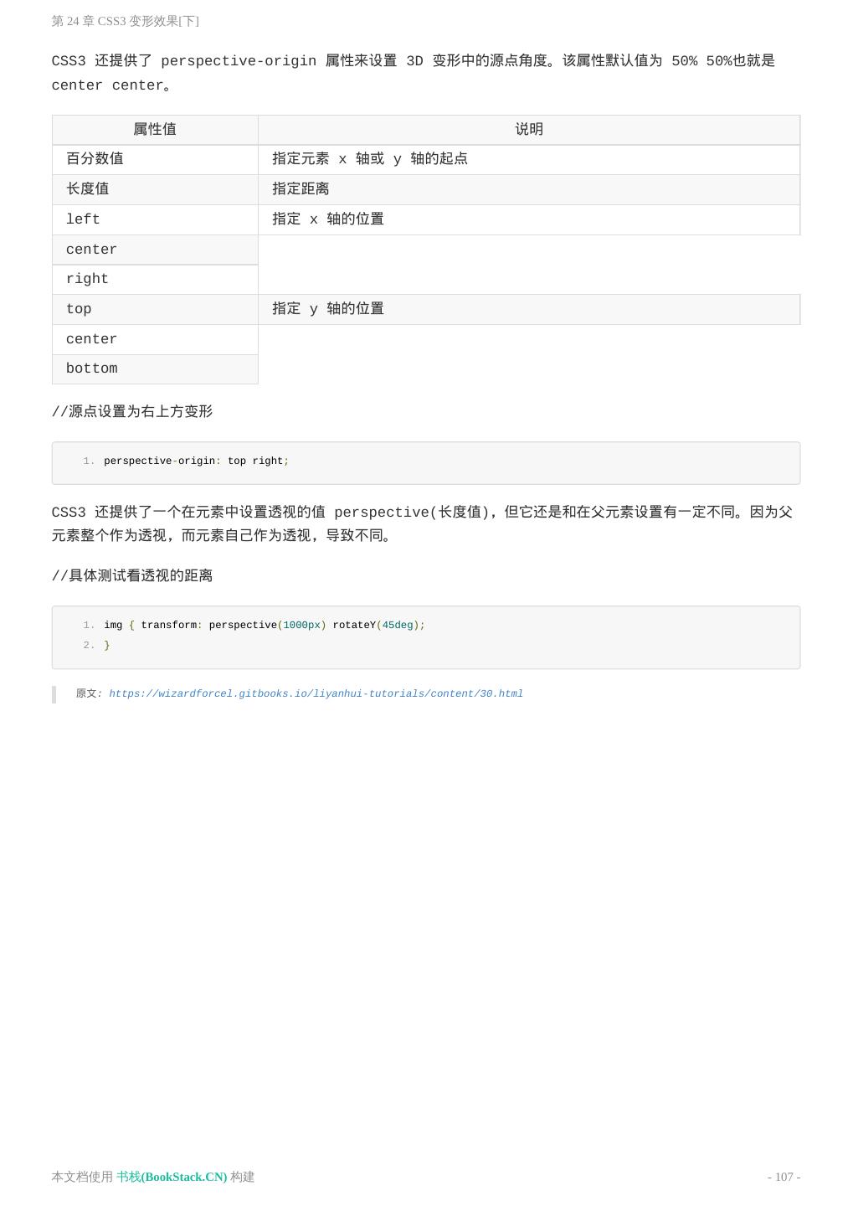This screenshot has width=853, height=1206.
Task: Click the '说明' table column header
Action: pos(529,130)
